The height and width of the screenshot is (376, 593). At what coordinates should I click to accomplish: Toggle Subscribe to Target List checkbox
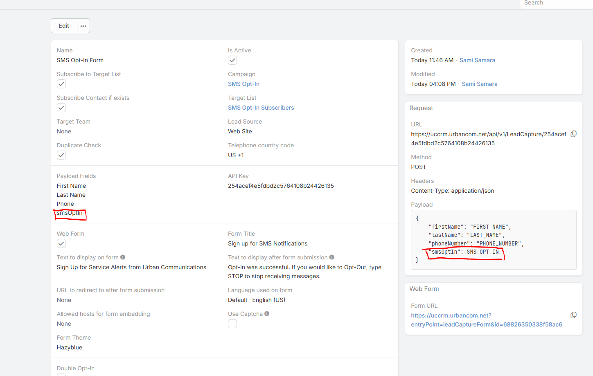click(x=61, y=84)
